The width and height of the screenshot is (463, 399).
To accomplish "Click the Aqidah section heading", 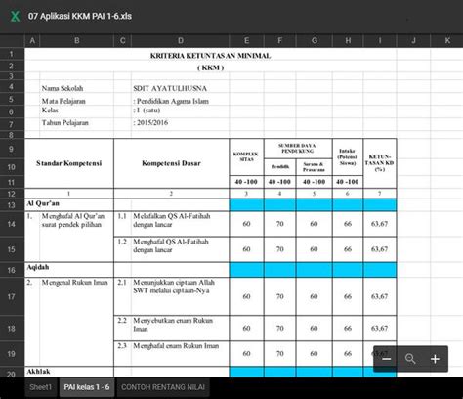I will (38, 267).
